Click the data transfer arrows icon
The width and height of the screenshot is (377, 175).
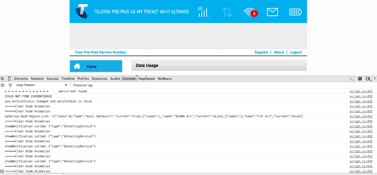pyautogui.click(x=227, y=12)
